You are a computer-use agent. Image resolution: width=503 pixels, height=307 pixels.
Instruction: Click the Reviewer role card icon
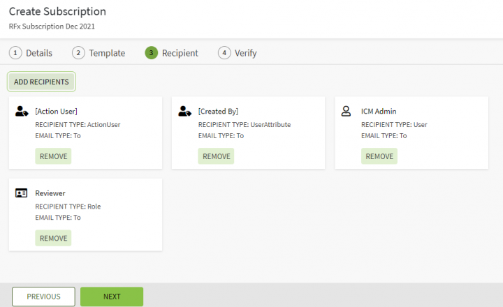coord(21,193)
